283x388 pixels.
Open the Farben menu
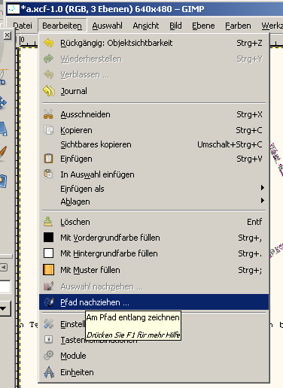coord(238,26)
